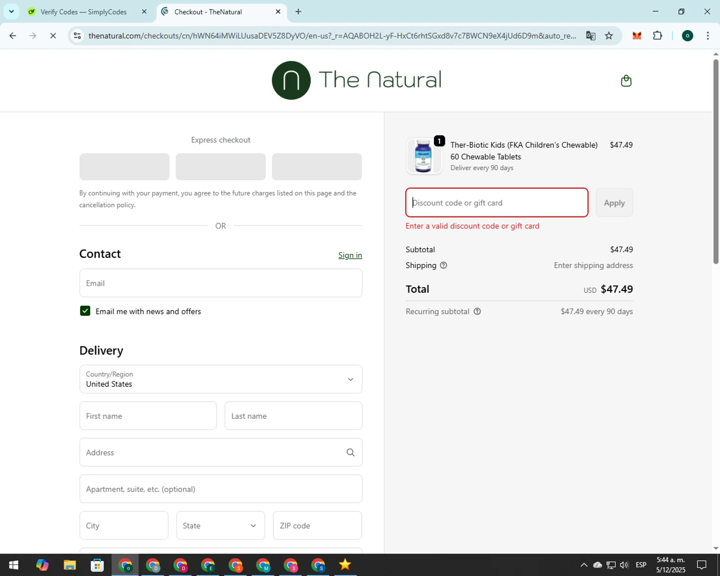The width and height of the screenshot is (720, 576).
Task: Open File Explorer from the taskbar
Action: (70, 565)
